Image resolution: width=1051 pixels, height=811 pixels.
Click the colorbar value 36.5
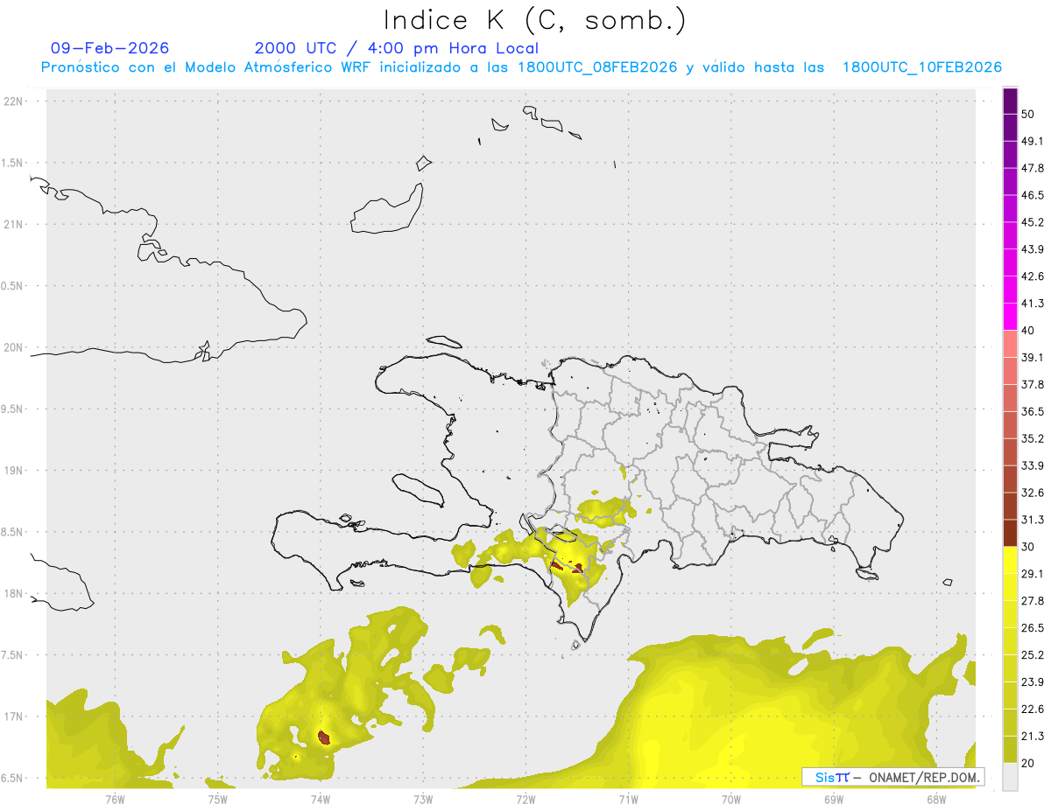coord(1033,411)
